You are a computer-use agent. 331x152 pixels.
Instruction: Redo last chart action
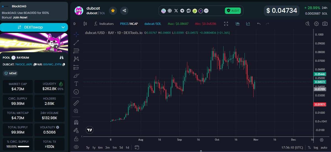pyautogui.click(x=267, y=24)
